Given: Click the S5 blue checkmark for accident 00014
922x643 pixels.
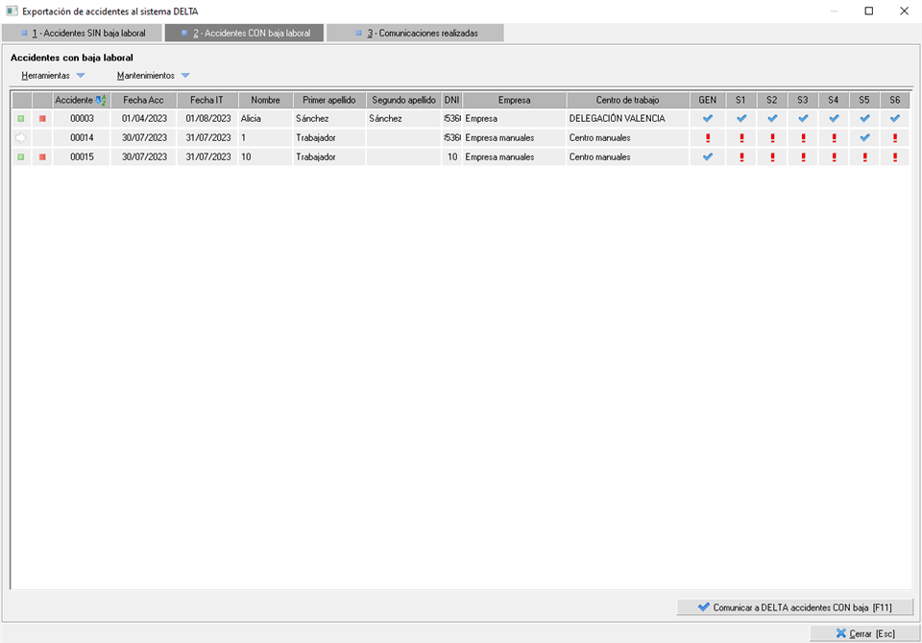Looking at the screenshot, I should [864, 138].
